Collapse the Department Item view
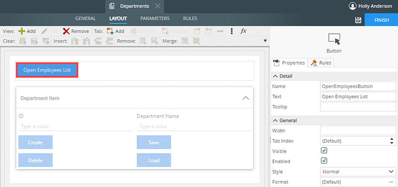The width and height of the screenshot is (398, 187). [x=246, y=98]
